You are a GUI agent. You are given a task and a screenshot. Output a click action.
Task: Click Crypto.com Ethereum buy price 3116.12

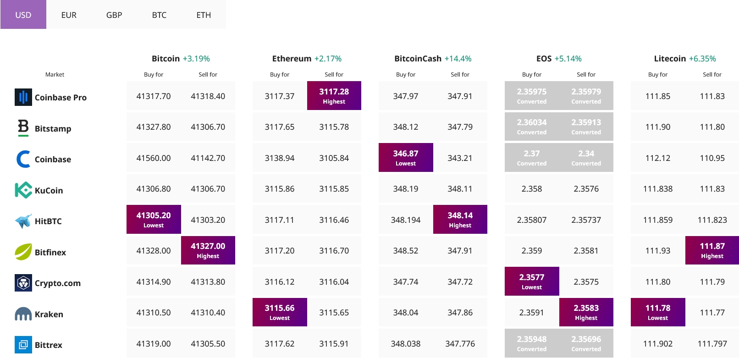click(x=280, y=281)
